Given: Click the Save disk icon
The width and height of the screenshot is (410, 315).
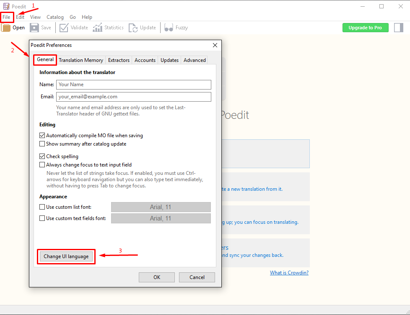Looking at the screenshot, I should [34, 28].
